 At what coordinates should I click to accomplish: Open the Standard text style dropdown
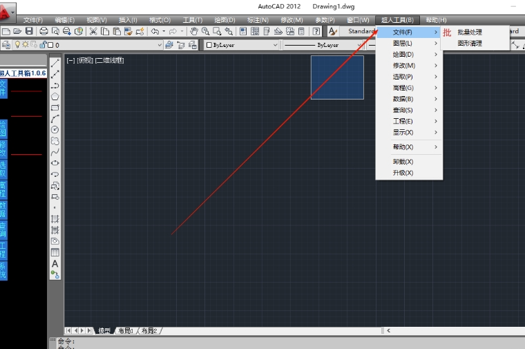pos(358,31)
